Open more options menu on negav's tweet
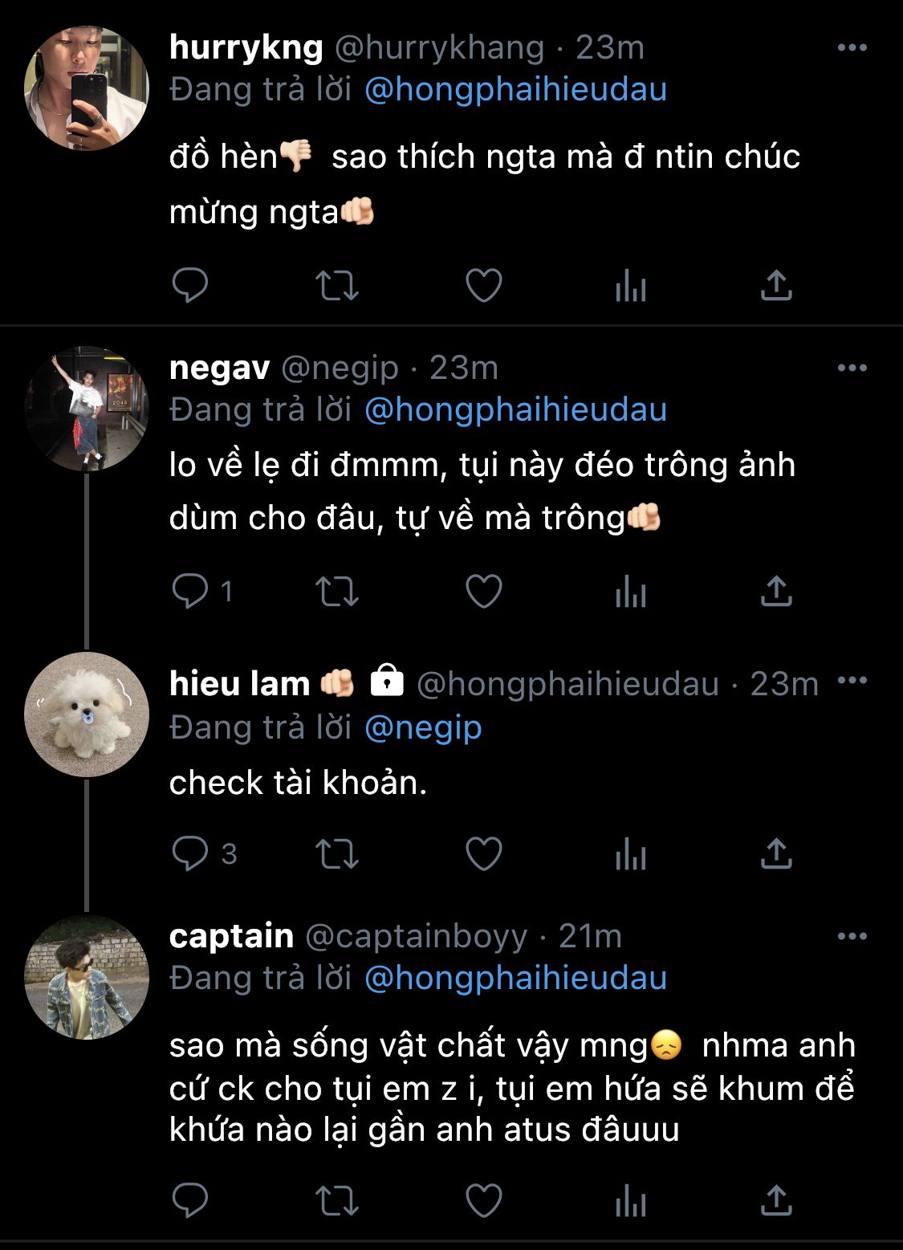This screenshot has height=1250, width=903. pos(852,368)
